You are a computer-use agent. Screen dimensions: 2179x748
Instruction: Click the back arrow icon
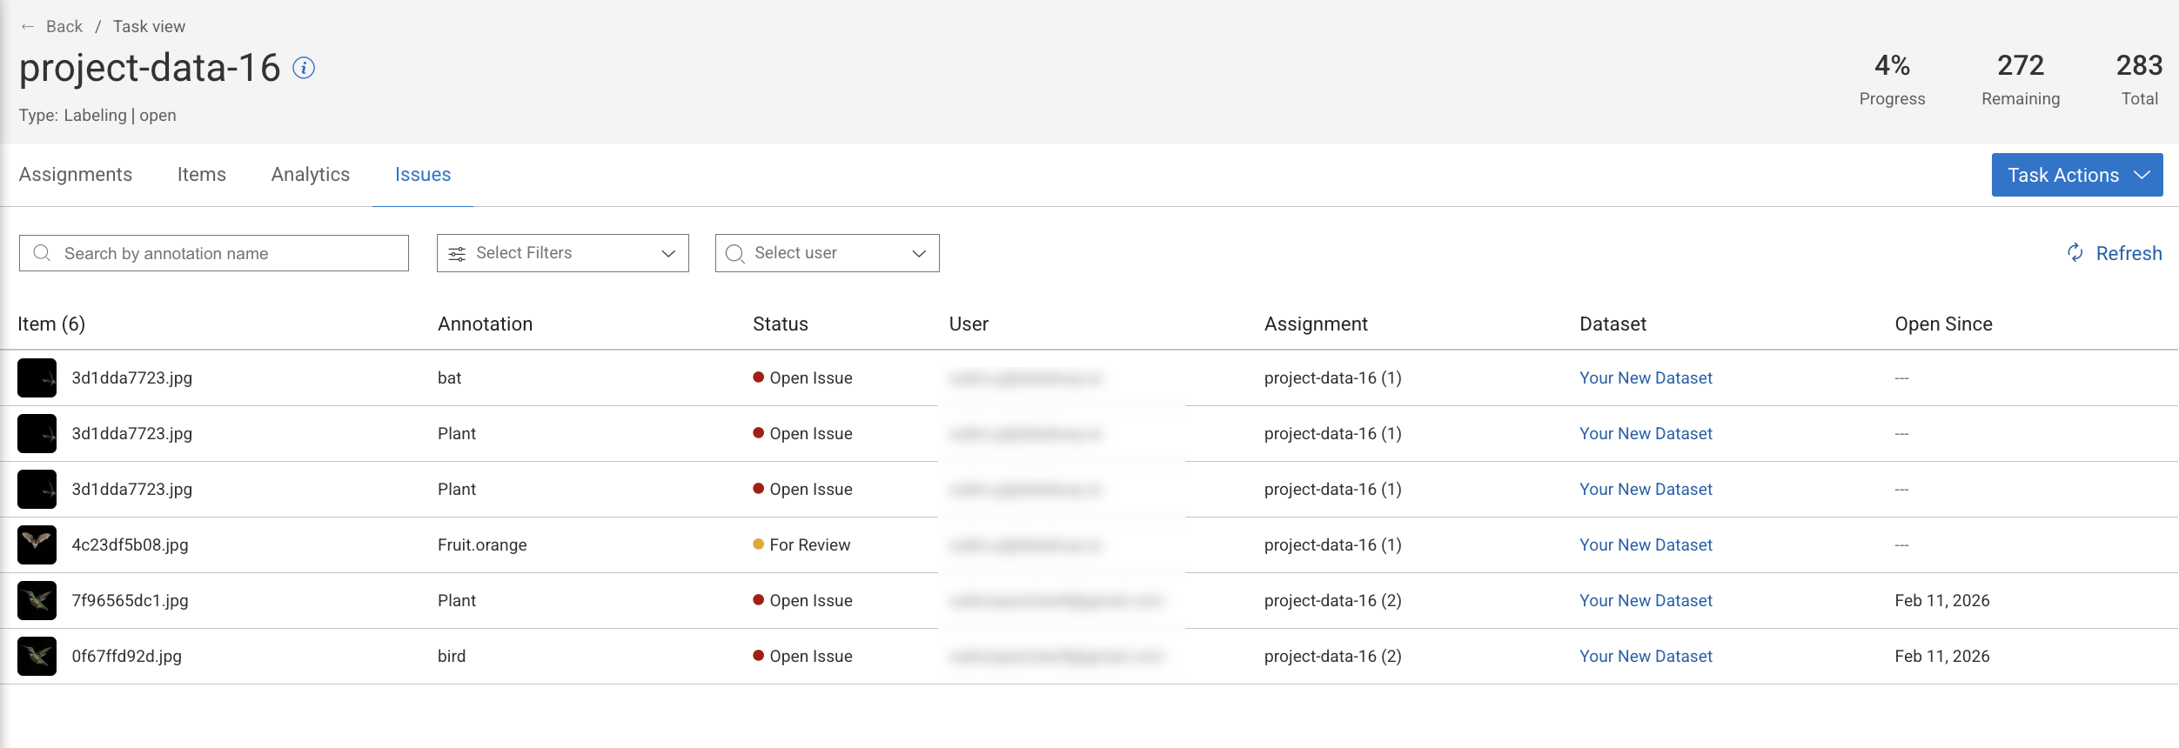coord(28,27)
